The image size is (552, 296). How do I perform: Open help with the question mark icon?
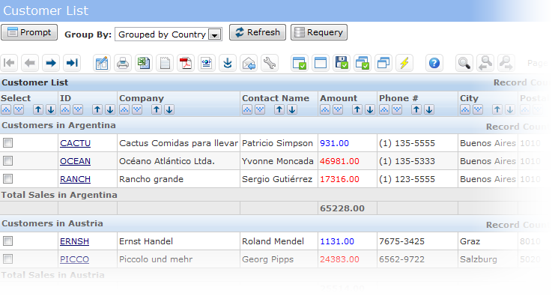434,63
